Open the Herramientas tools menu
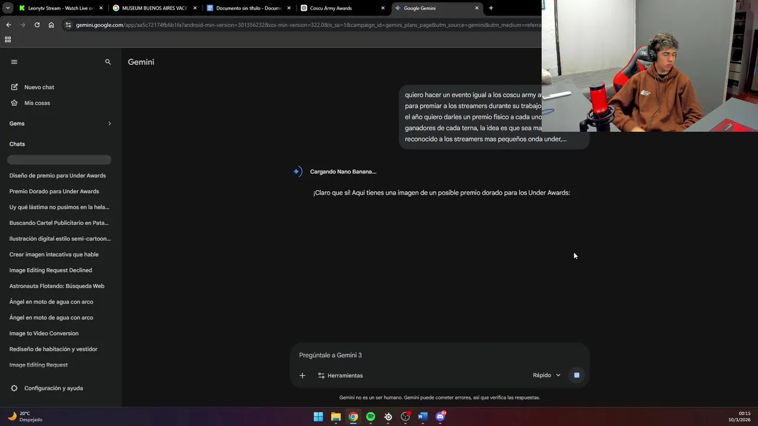This screenshot has height=426, width=758. click(x=340, y=375)
